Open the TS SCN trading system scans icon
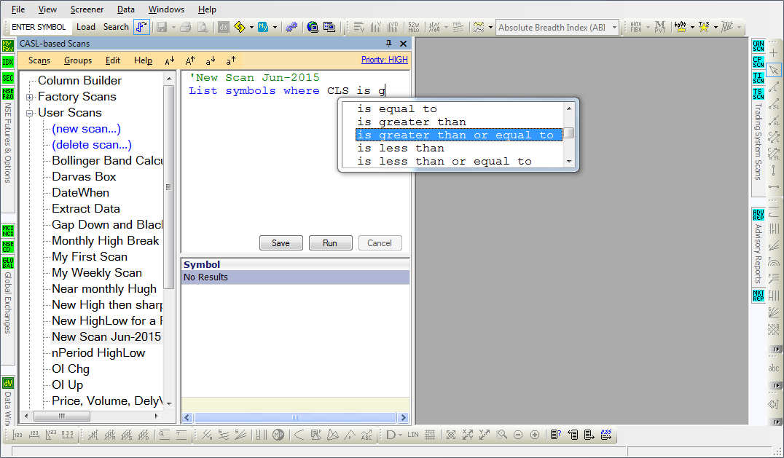The height and width of the screenshot is (458, 784). [x=758, y=94]
